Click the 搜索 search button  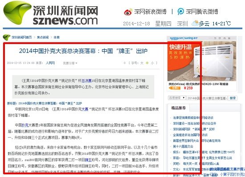point(233,98)
